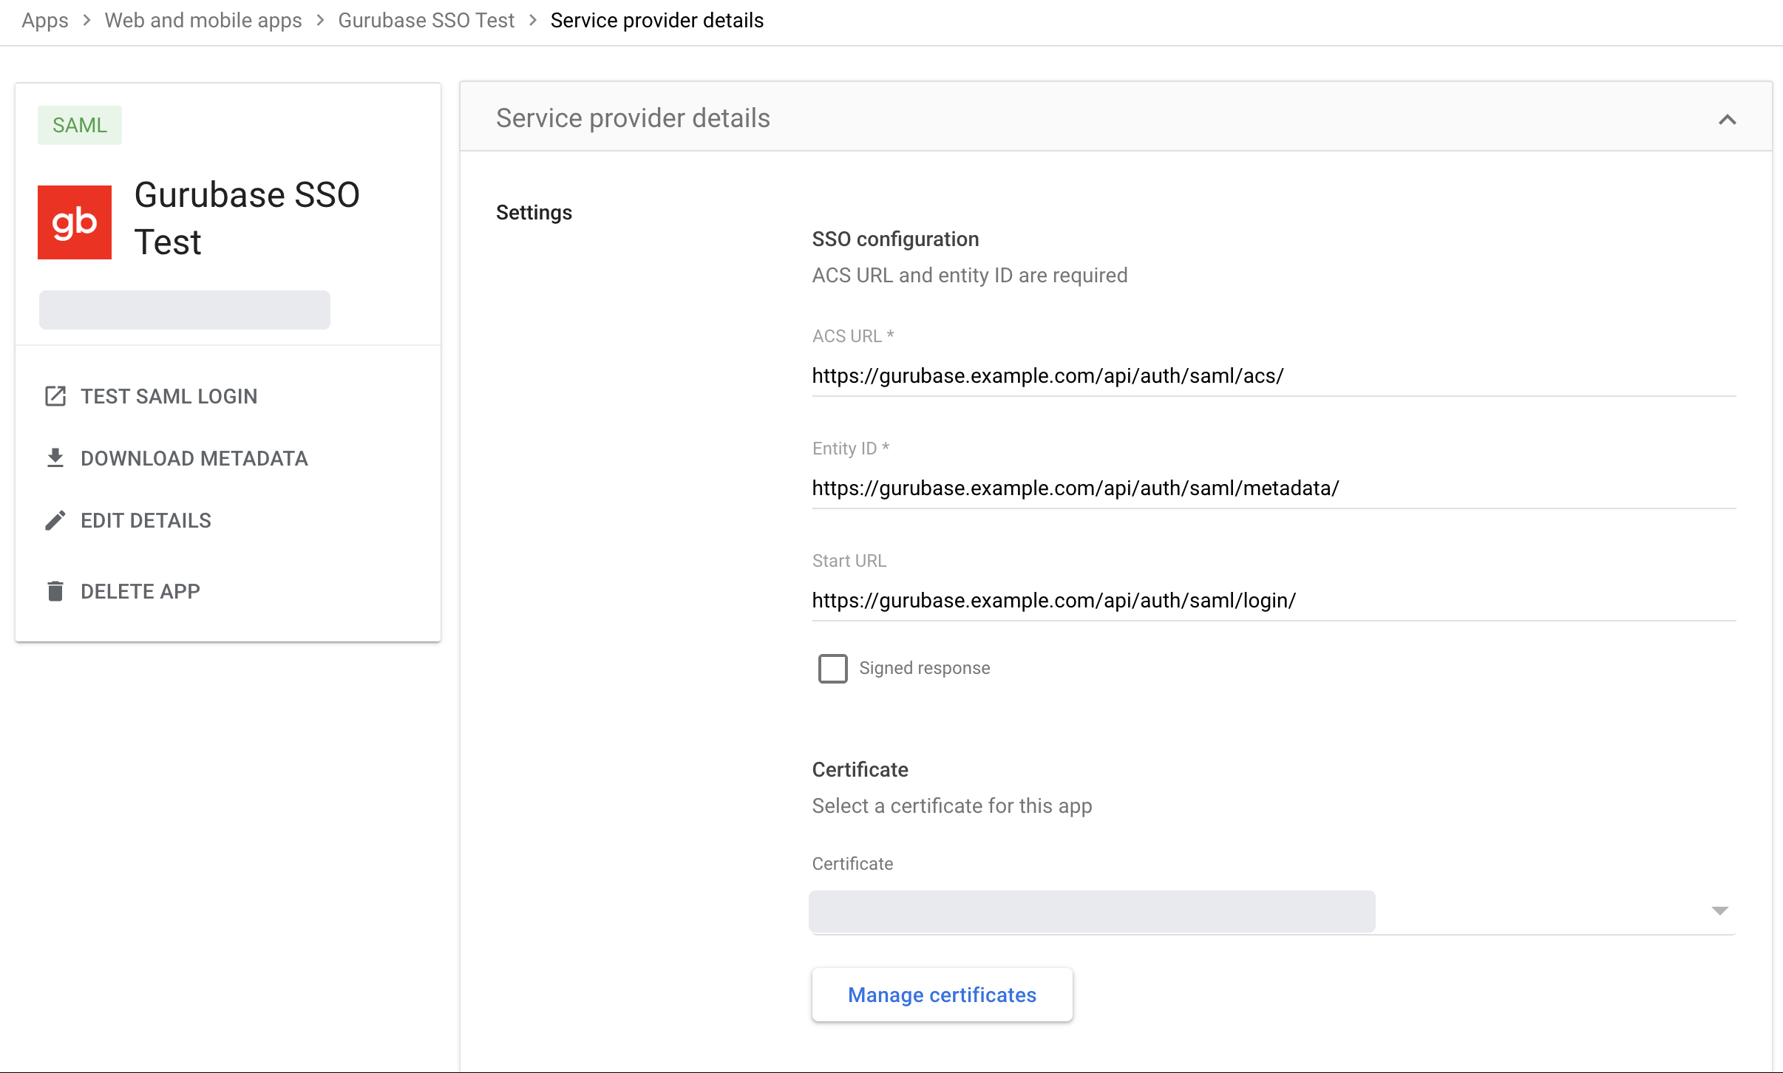Collapse the Service provider details panel

[x=1727, y=119]
